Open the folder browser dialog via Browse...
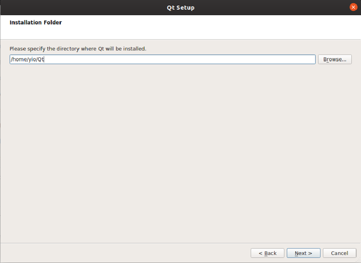Screen dimensions: 361x263 click(x=335, y=59)
